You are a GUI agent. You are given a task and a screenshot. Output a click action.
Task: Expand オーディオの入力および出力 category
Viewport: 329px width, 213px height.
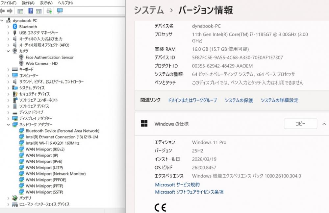point(8,39)
